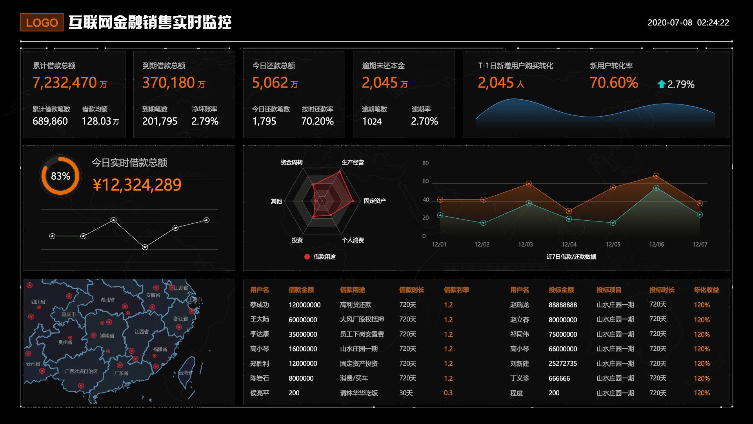Image resolution: width=753 pixels, height=424 pixels.
Task: Click the 投标金额 column header
Action: [x=561, y=290]
